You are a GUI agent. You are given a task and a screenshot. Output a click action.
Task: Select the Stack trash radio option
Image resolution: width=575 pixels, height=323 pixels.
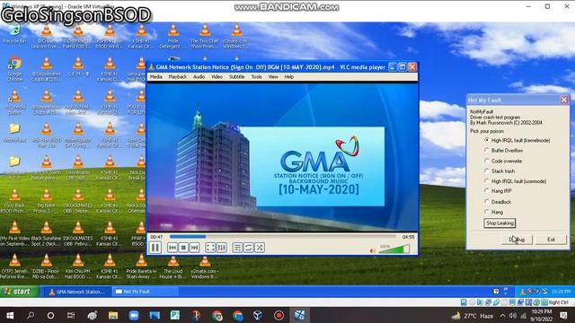click(x=500, y=171)
